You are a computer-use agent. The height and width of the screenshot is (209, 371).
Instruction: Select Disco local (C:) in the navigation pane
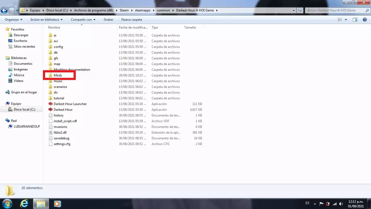(24, 109)
